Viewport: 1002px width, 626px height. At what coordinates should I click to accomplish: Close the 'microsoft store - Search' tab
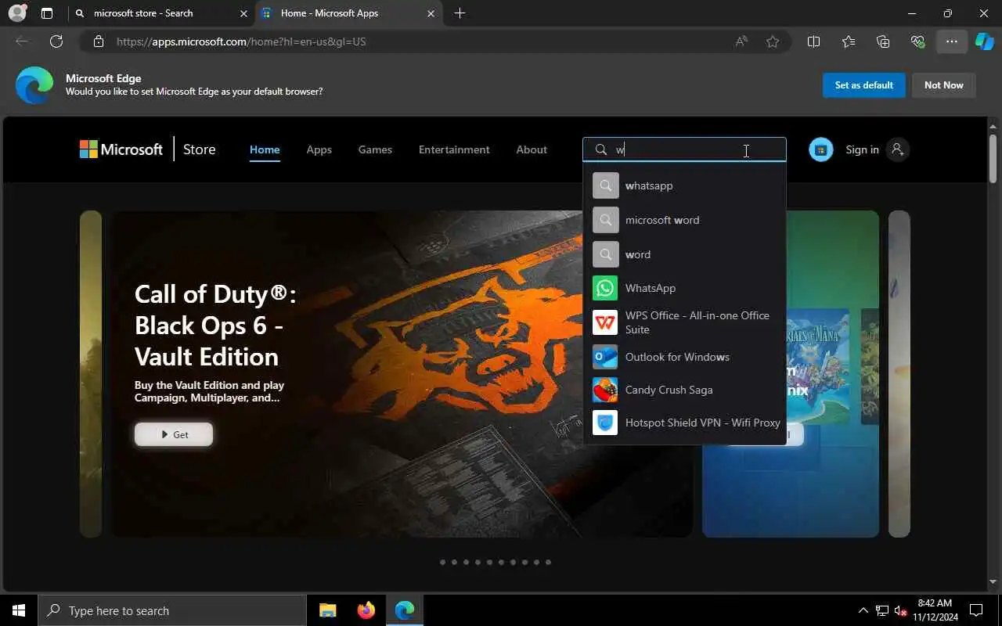pyautogui.click(x=243, y=13)
